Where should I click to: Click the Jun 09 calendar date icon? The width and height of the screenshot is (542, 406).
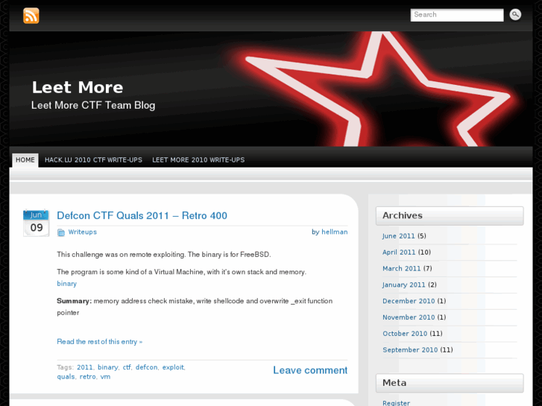tap(36, 223)
